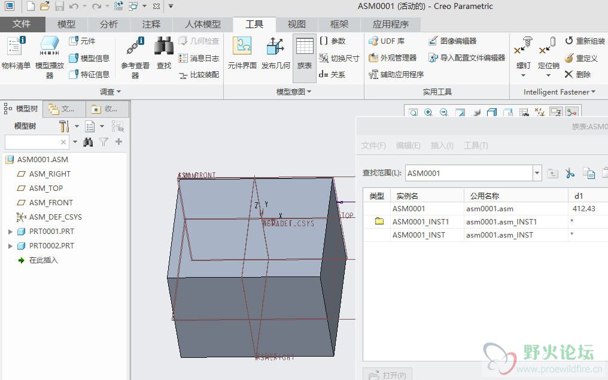Click the plus icon in model tree search bar
Image resolution: width=608 pixels, height=380 pixels.
[x=118, y=142]
